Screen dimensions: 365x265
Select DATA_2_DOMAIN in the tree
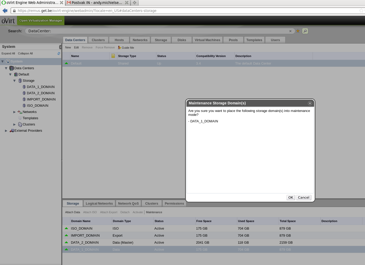pyautogui.click(x=41, y=93)
